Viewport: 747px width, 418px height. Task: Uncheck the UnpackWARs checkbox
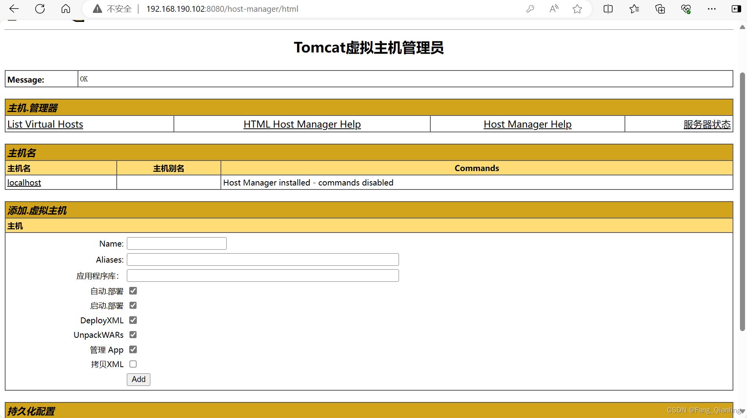[x=133, y=335]
